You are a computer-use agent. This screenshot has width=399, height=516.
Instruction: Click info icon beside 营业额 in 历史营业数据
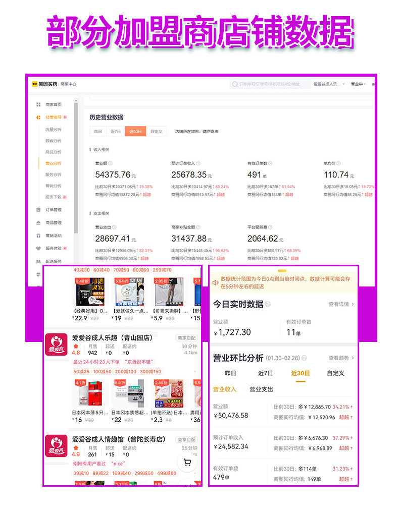coord(110,163)
